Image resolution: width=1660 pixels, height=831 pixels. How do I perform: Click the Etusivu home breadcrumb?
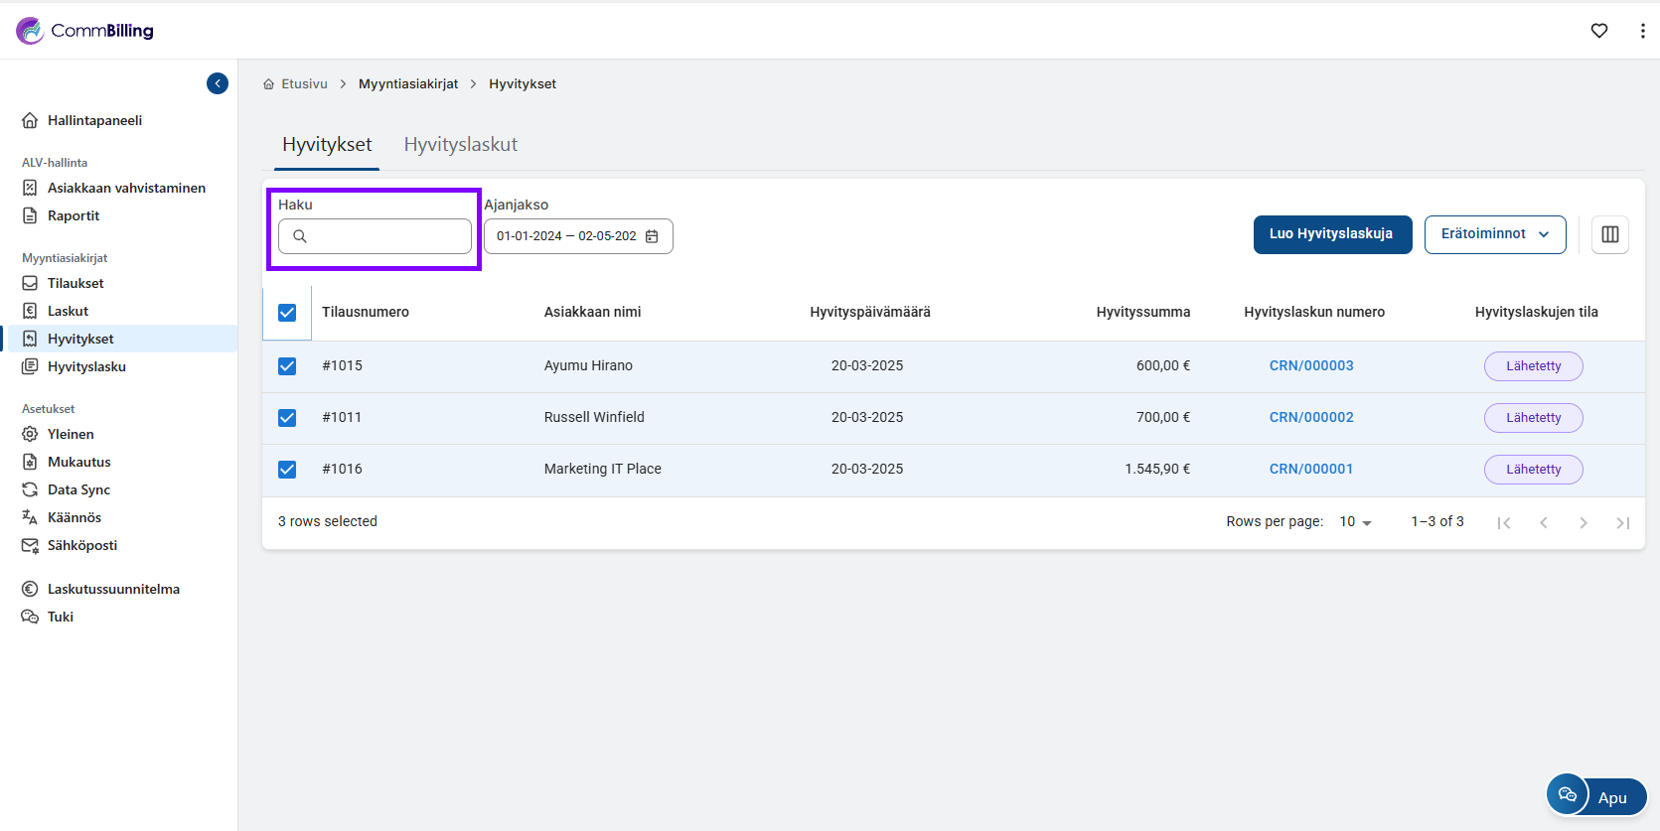303,84
